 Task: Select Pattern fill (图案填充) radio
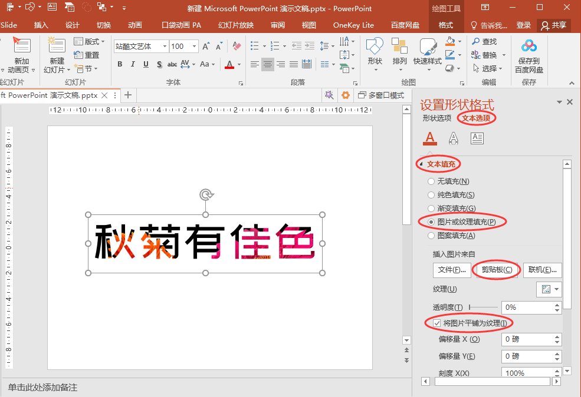point(431,236)
